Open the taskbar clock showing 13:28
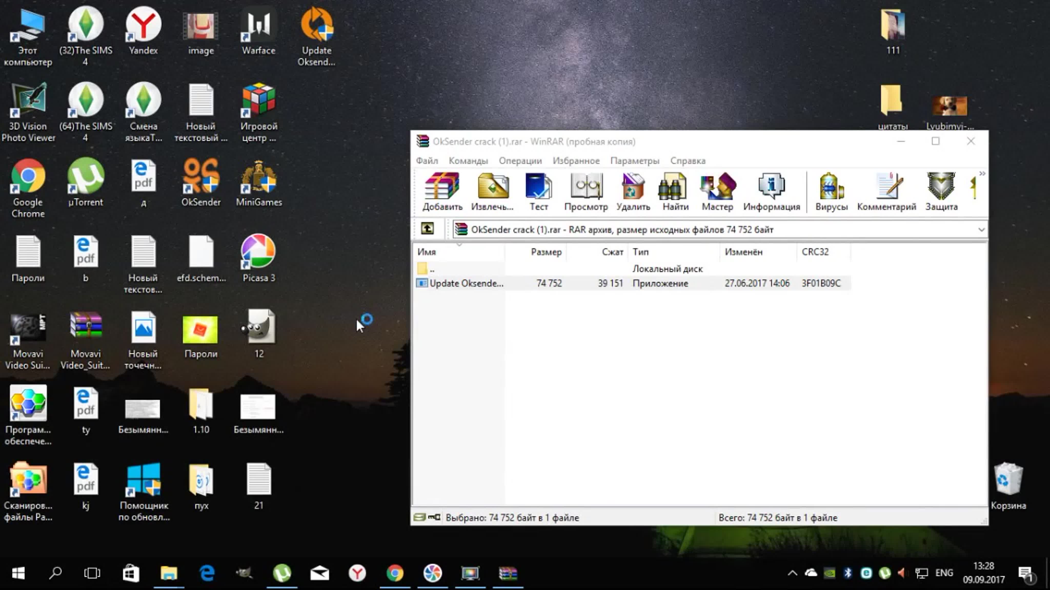Image resolution: width=1050 pixels, height=590 pixels. point(984,573)
